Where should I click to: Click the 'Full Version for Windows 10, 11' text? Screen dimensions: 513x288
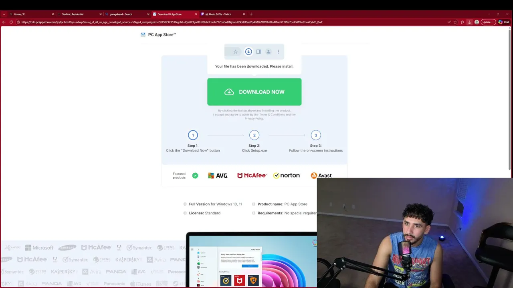(215, 204)
